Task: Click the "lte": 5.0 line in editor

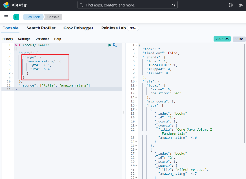Action: pos(40,69)
